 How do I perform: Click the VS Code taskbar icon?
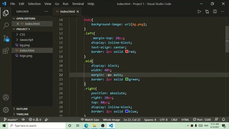[x=111, y=126]
